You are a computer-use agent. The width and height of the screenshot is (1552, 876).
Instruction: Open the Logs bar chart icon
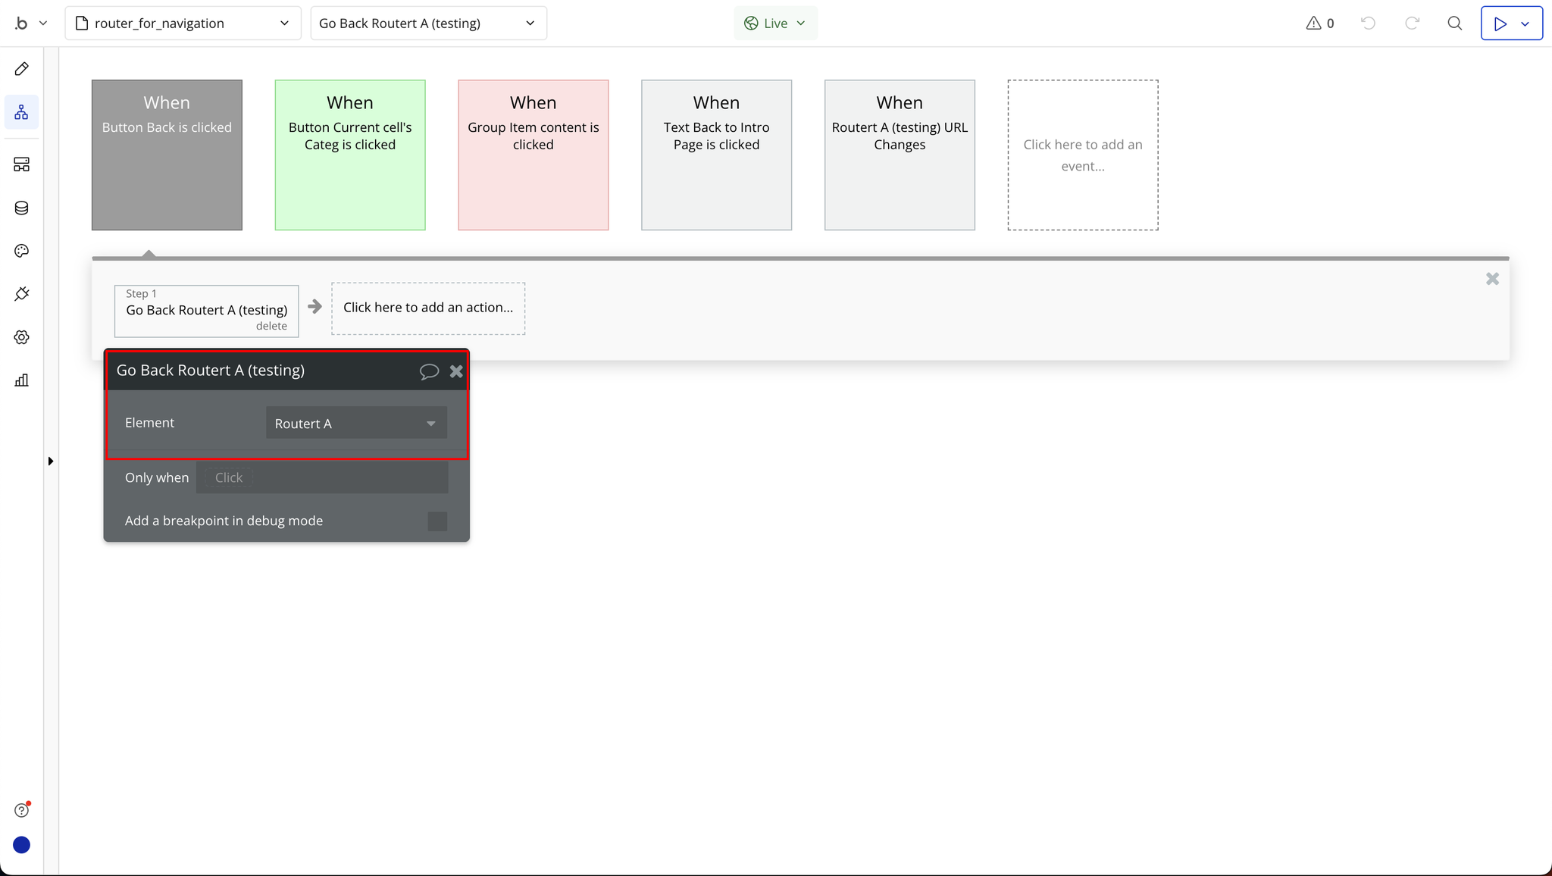pyautogui.click(x=21, y=380)
